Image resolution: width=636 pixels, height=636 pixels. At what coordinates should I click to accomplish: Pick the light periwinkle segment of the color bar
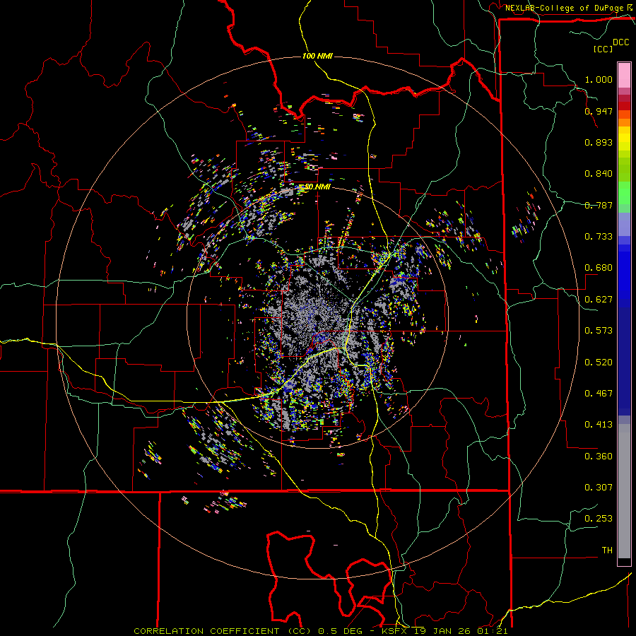(x=624, y=224)
